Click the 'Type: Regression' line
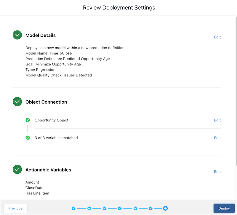The height and width of the screenshot is (215, 237). tap(40, 70)
